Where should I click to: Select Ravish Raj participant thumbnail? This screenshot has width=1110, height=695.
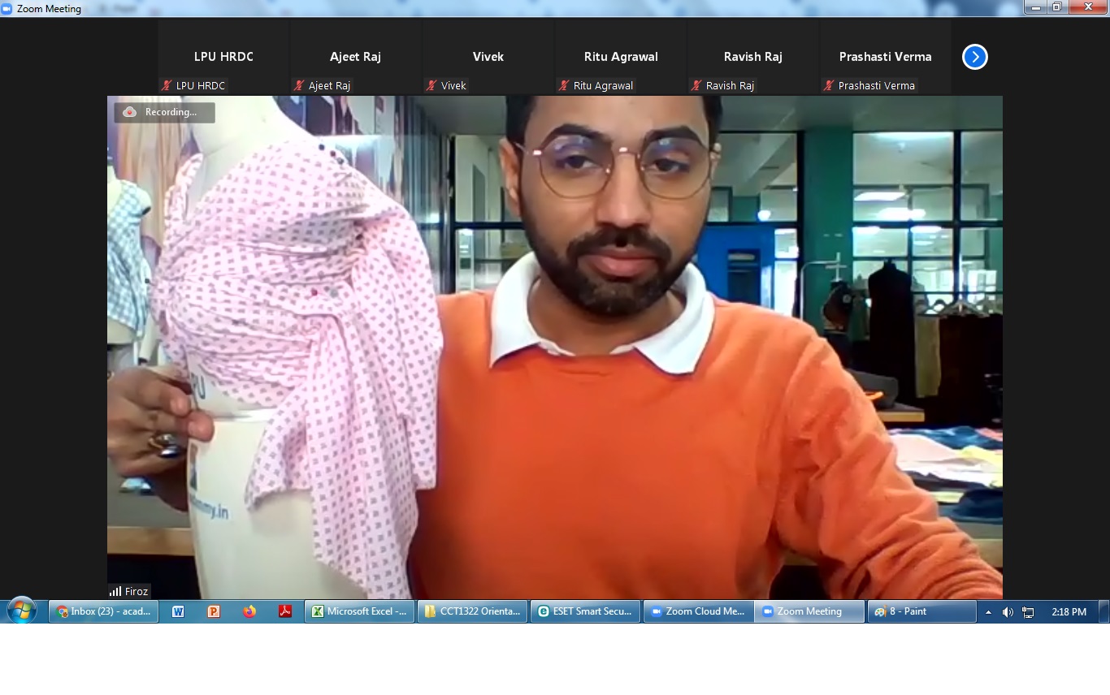[x=752, y=57]
